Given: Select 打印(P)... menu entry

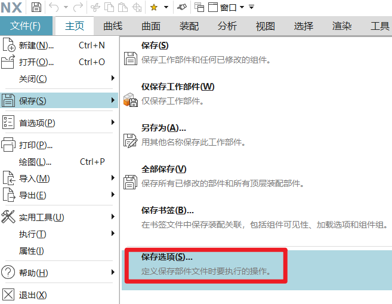Looking at the screenshot, I should coord(59,145).
